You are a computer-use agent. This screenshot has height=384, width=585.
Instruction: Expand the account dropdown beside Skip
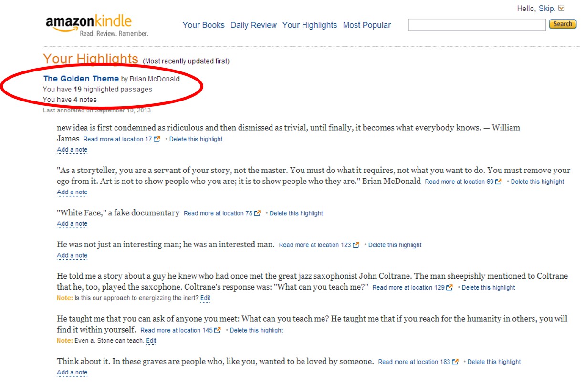(x=561, y=8)
